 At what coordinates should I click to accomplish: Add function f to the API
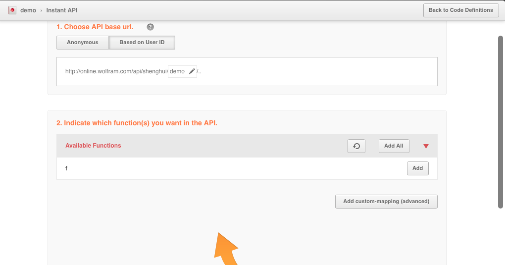418,168
